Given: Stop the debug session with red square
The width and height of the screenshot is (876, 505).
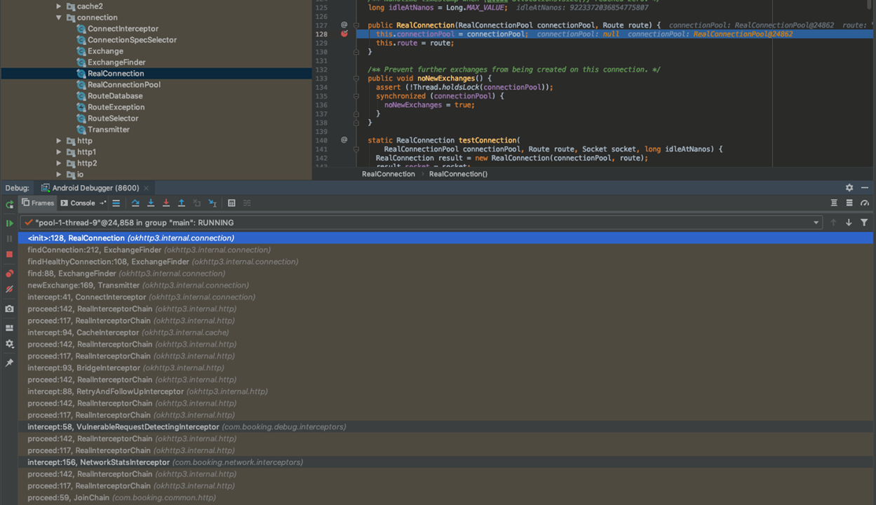Looking at the screenshot, I should click(9, 255).
